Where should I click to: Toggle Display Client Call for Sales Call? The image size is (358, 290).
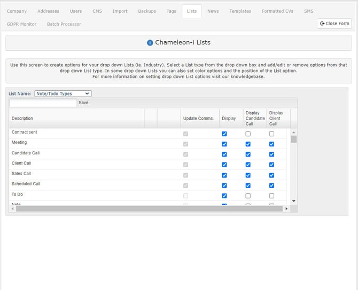pyautogui.click(x=271, y=175)
